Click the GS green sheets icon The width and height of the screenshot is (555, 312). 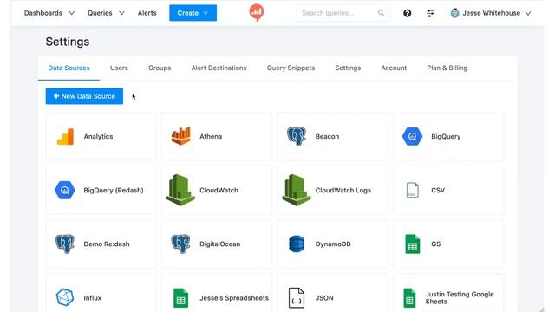(413, 244)
